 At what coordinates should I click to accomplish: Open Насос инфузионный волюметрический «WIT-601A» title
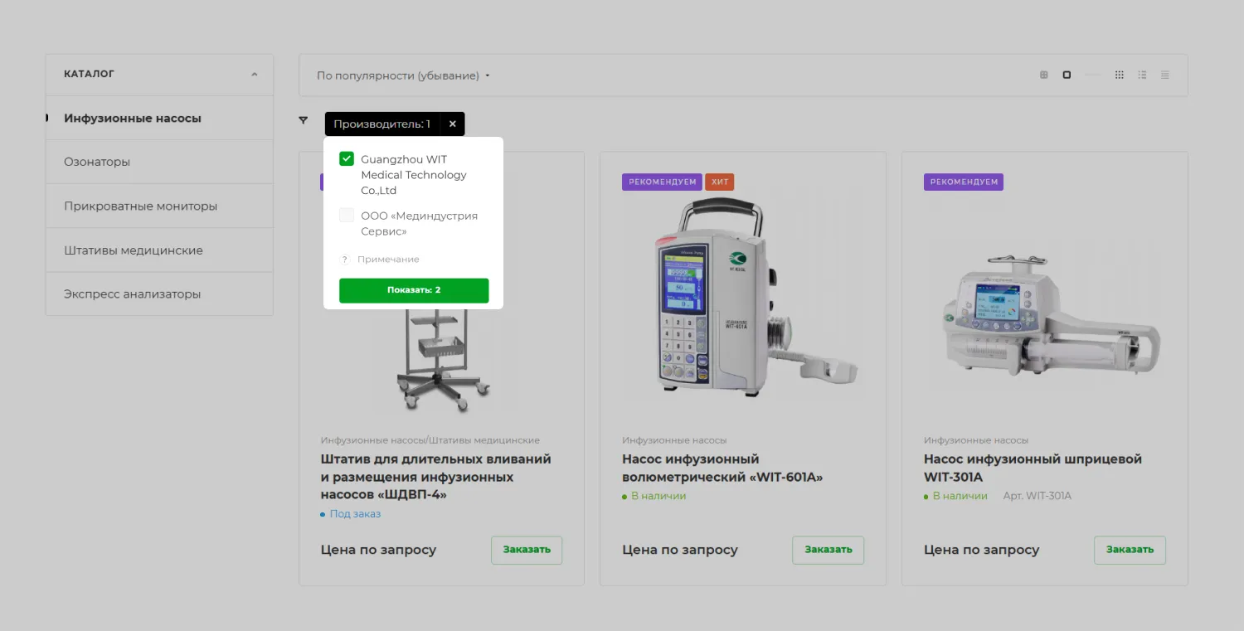[x=722, y=468]
